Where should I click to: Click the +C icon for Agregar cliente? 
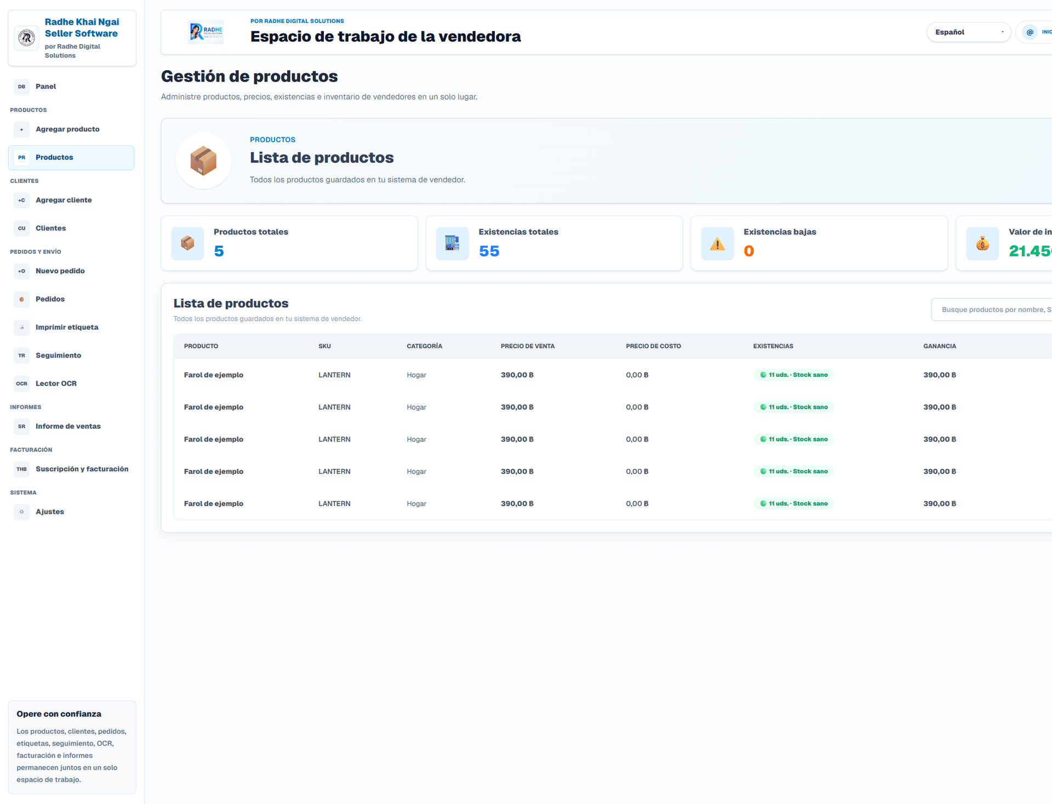pyautogui.click(x=21, y=200)
